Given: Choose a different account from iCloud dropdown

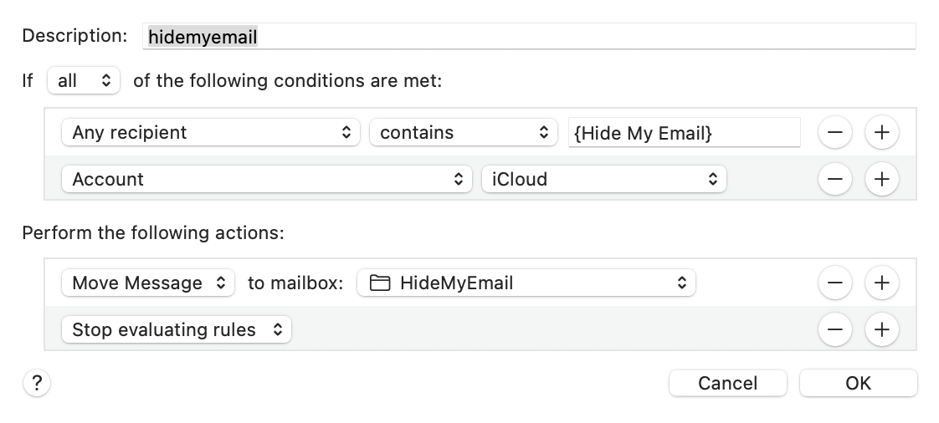Looking at the screenshot, I should pos(603,179).
